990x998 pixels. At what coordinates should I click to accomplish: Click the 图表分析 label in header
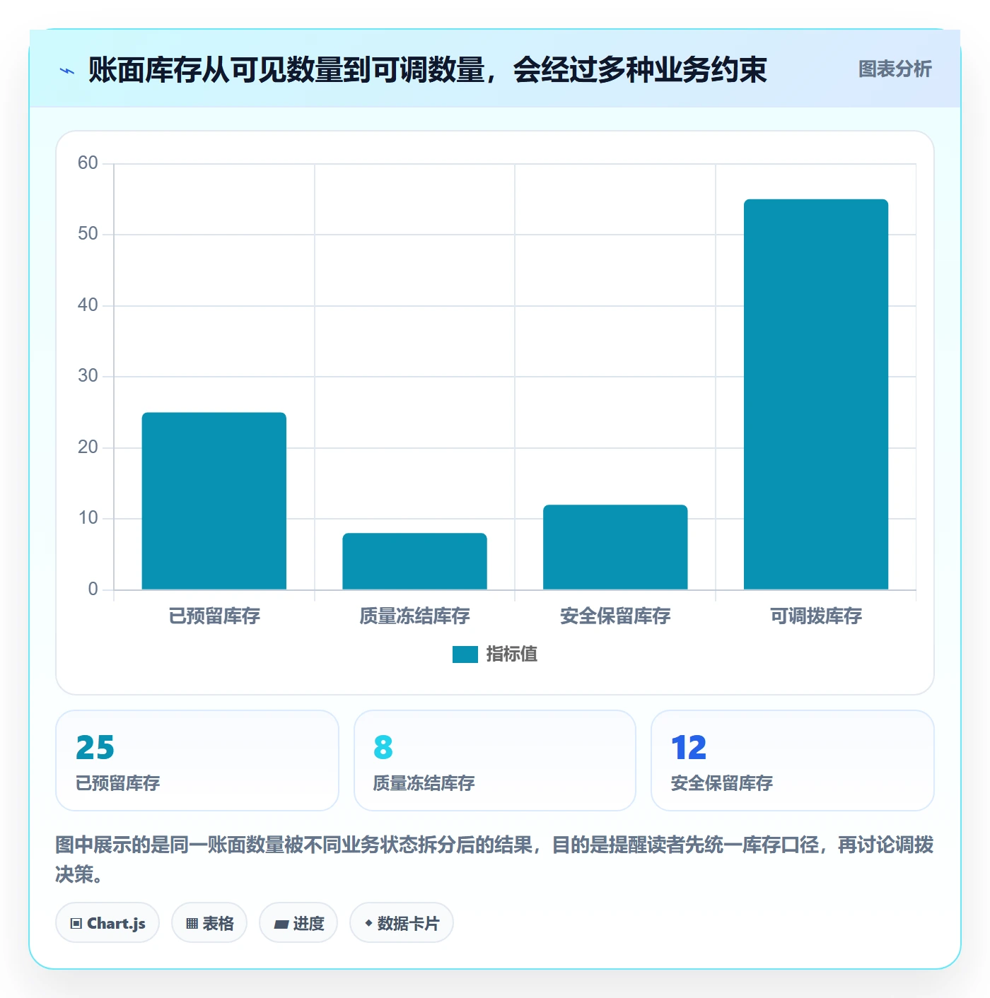[895, 69]
